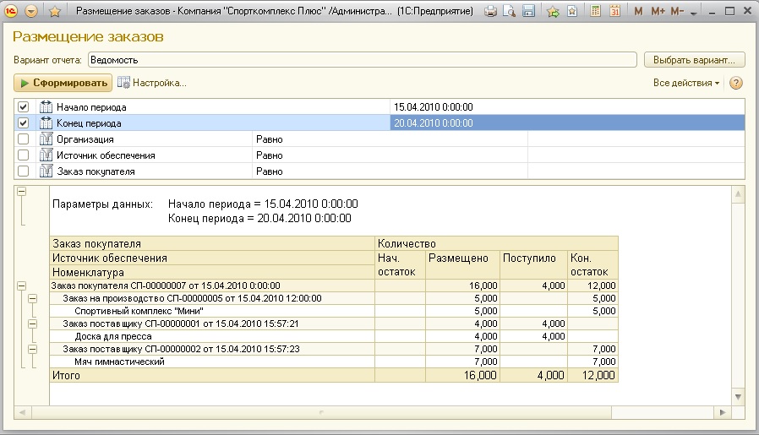759x435 pixels.
Task: Click the M+ memory button
Action: tap(656, 12)
